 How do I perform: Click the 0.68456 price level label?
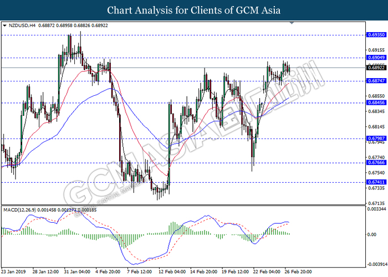pyautogui.click(x=376, y=102)
